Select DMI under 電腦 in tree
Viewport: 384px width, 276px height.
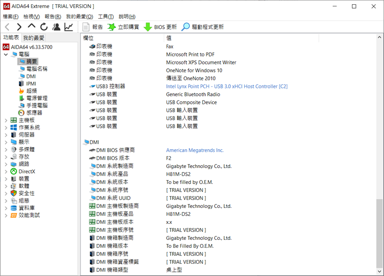[x=31, y=76]
